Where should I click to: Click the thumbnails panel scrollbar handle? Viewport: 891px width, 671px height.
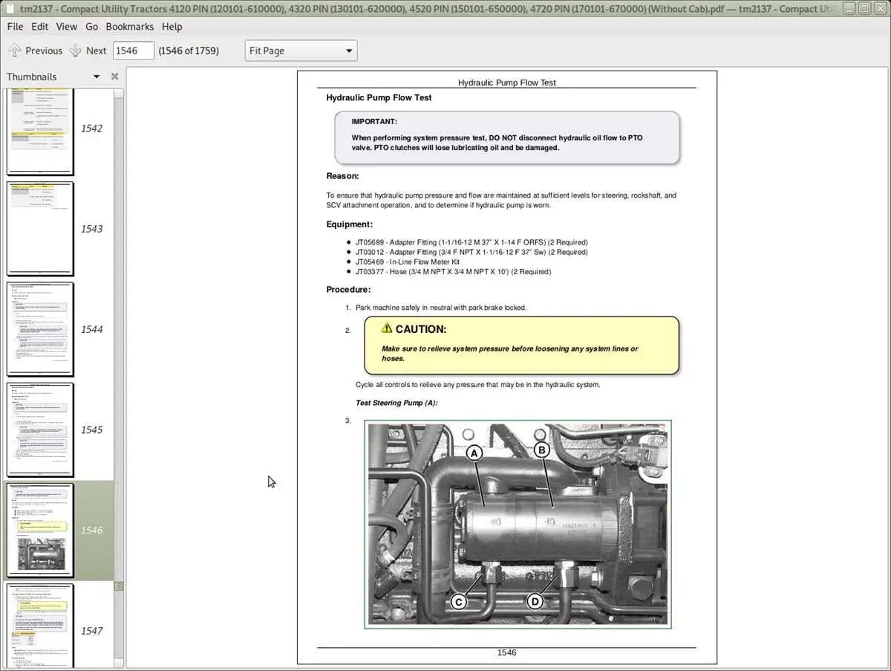tap(119, 586)
